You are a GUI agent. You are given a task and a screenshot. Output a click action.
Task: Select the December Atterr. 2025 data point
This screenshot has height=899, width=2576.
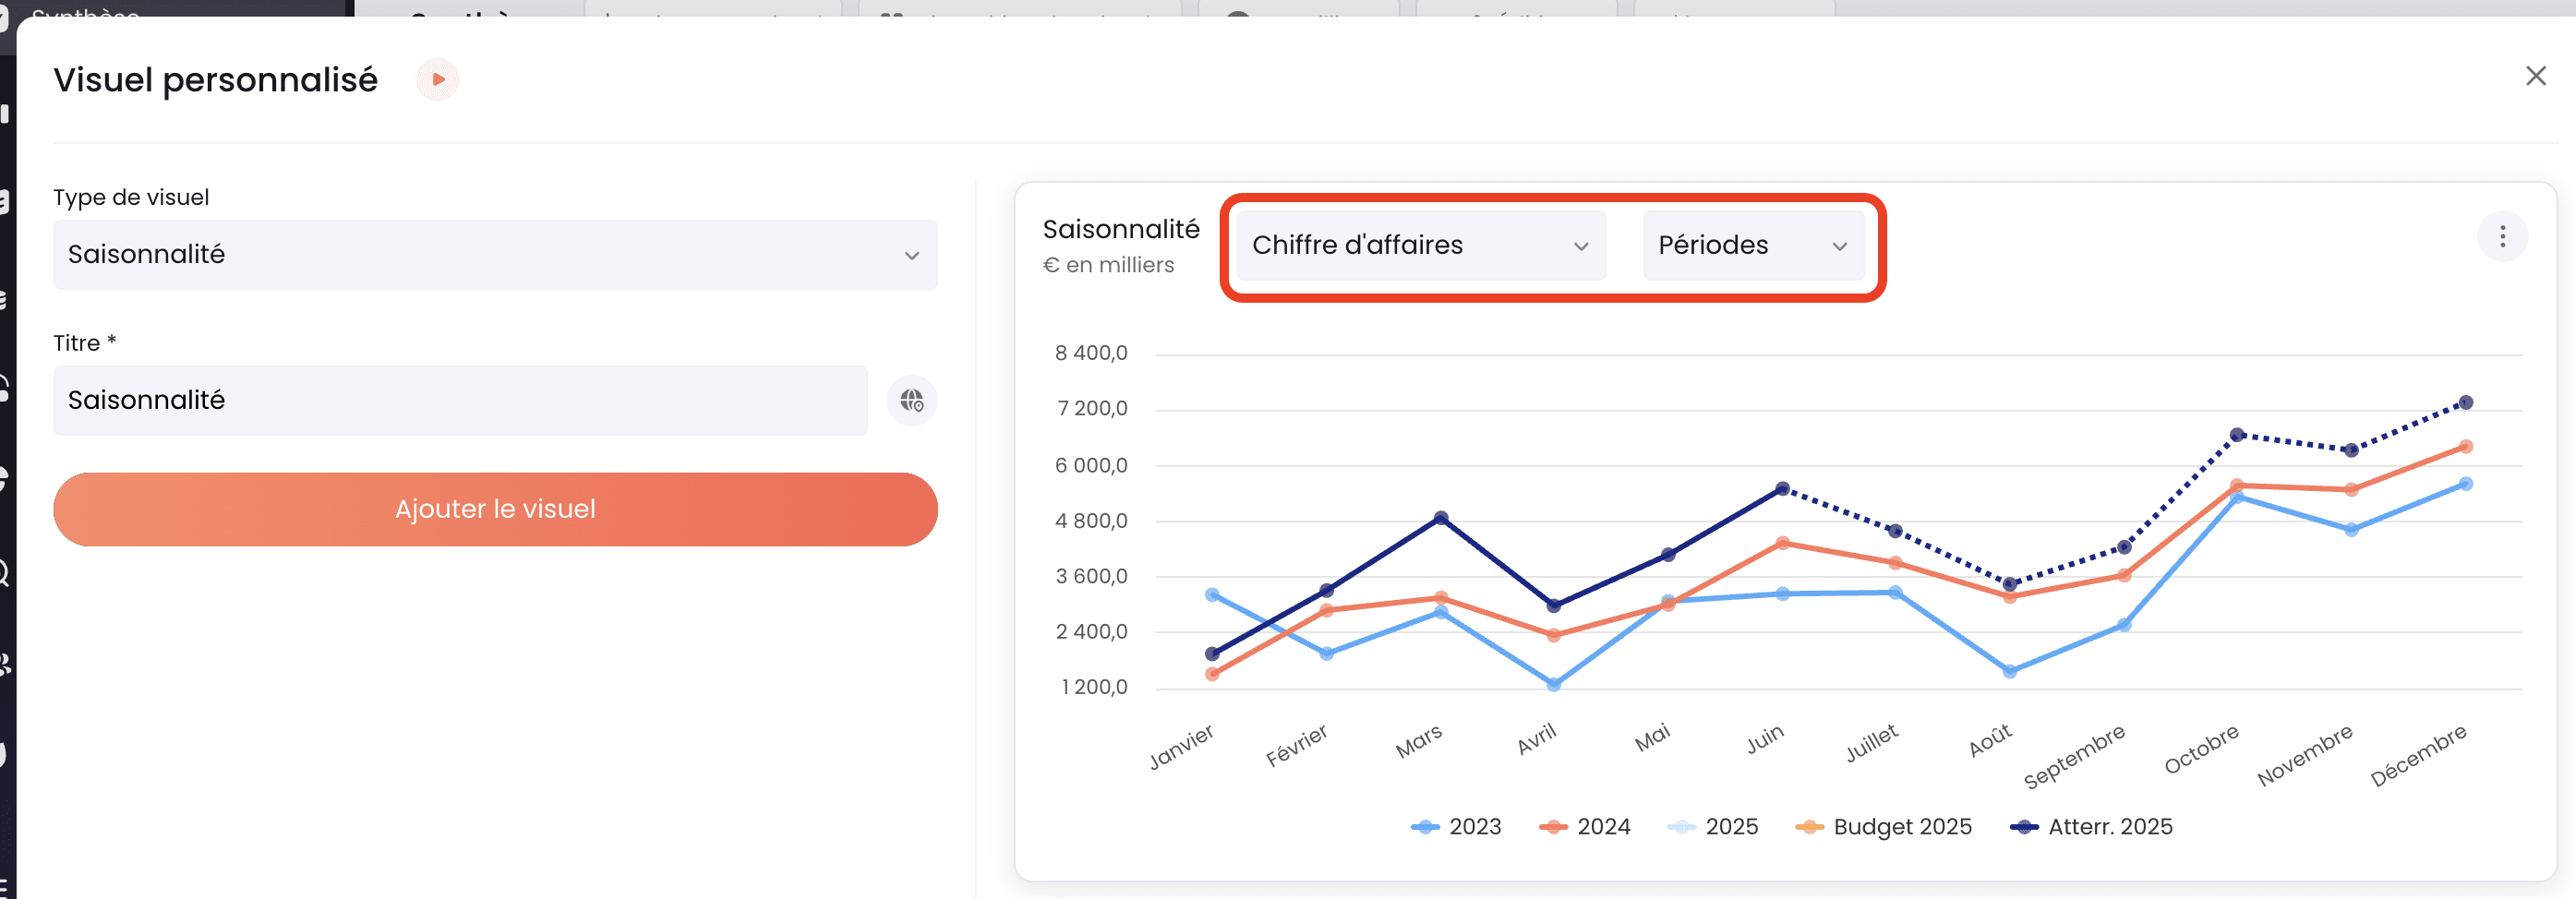pyautogui.click(x=2466, y=402)
